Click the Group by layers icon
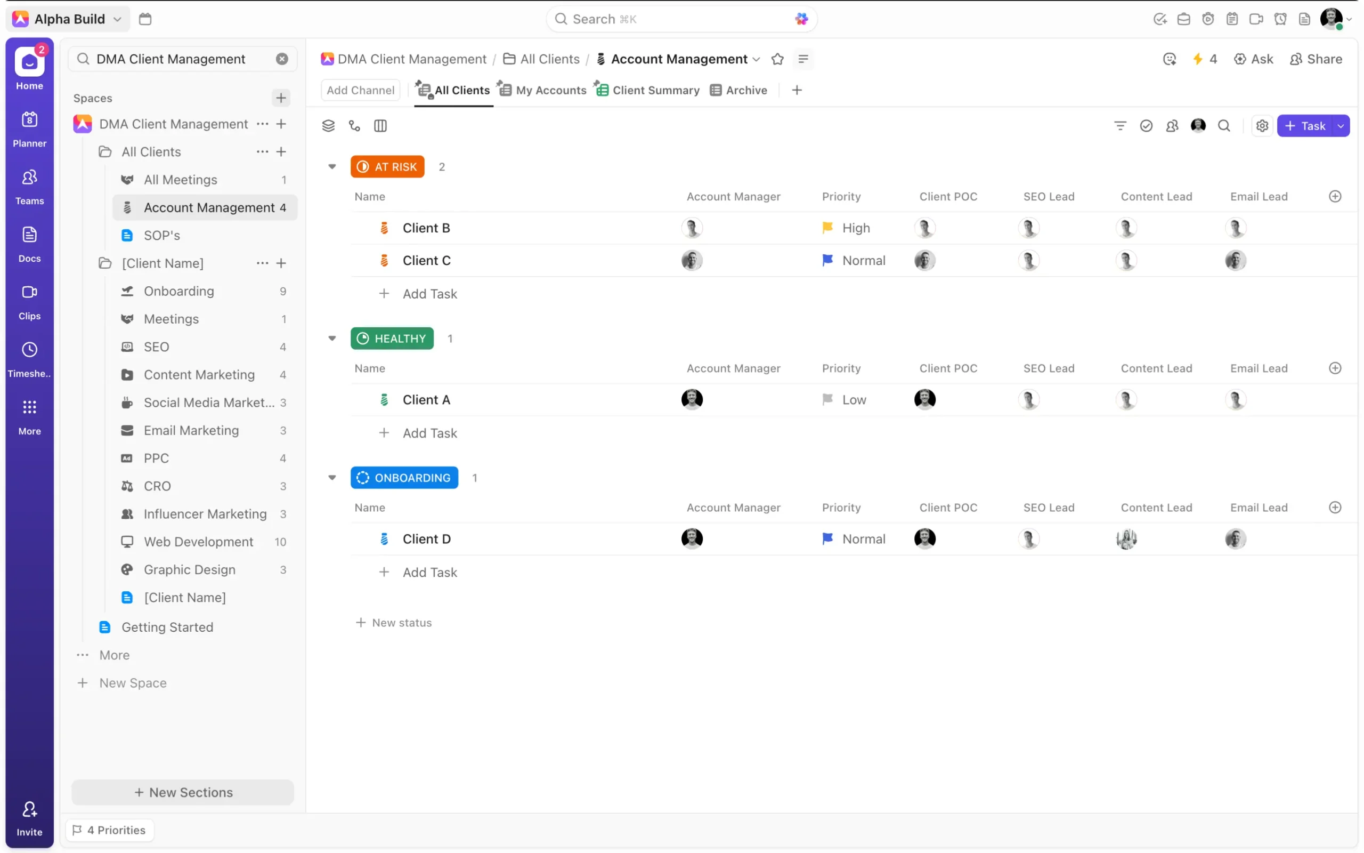 pos(328,126)
